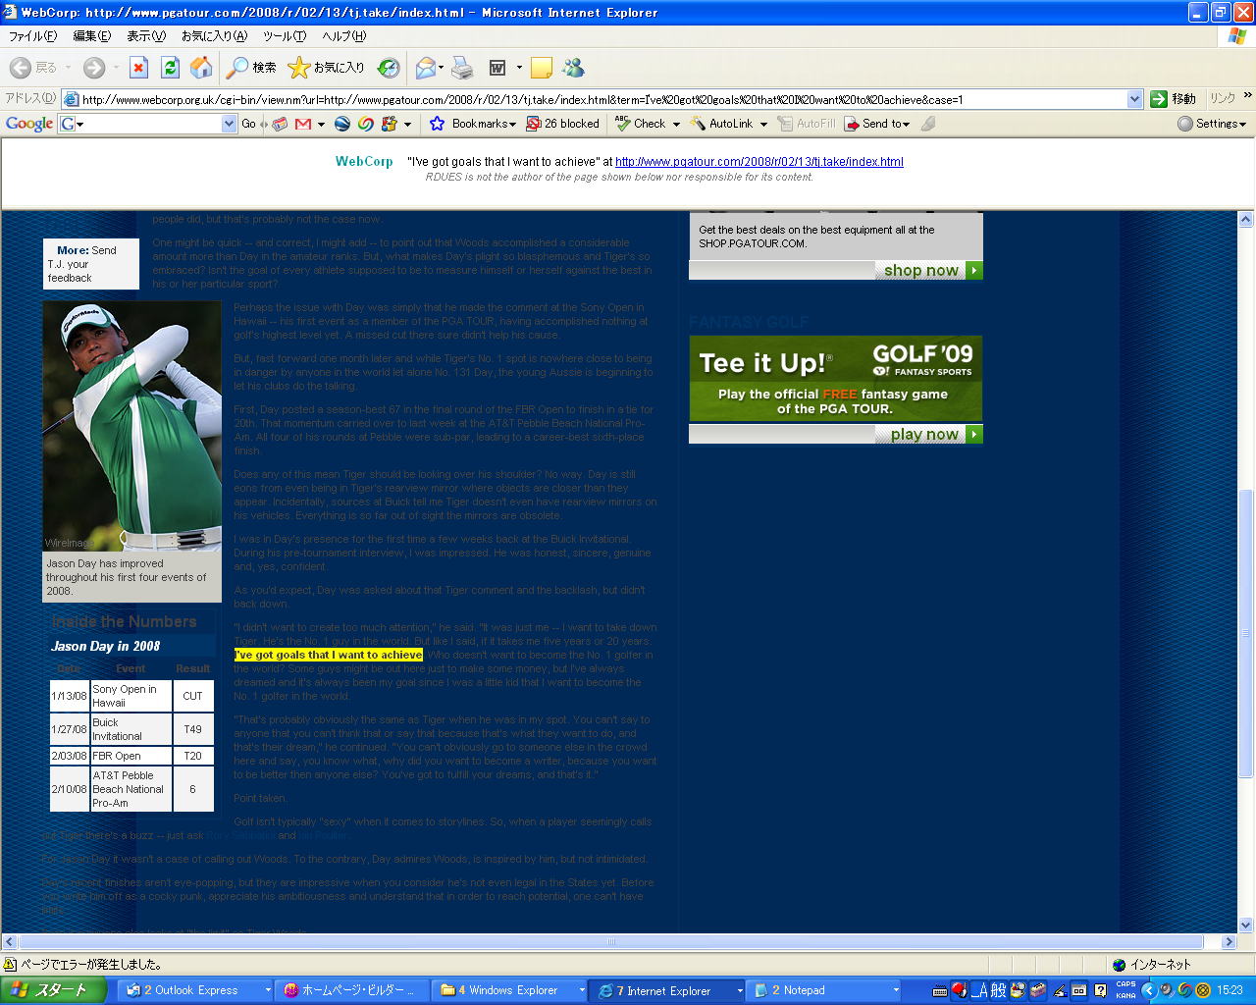This screenshot has height=1005, width=1256.
Task: Click the Favorites star (お気に入り) button
Action: 326,68
